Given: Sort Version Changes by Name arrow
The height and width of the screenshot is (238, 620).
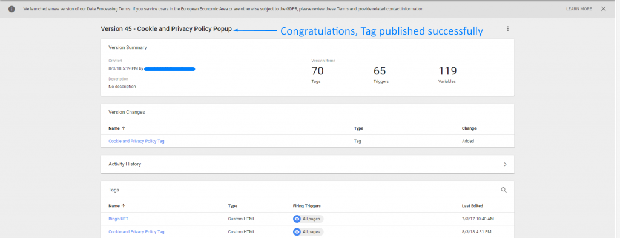Looking at the screenshot, I should [x=124, y=128].
